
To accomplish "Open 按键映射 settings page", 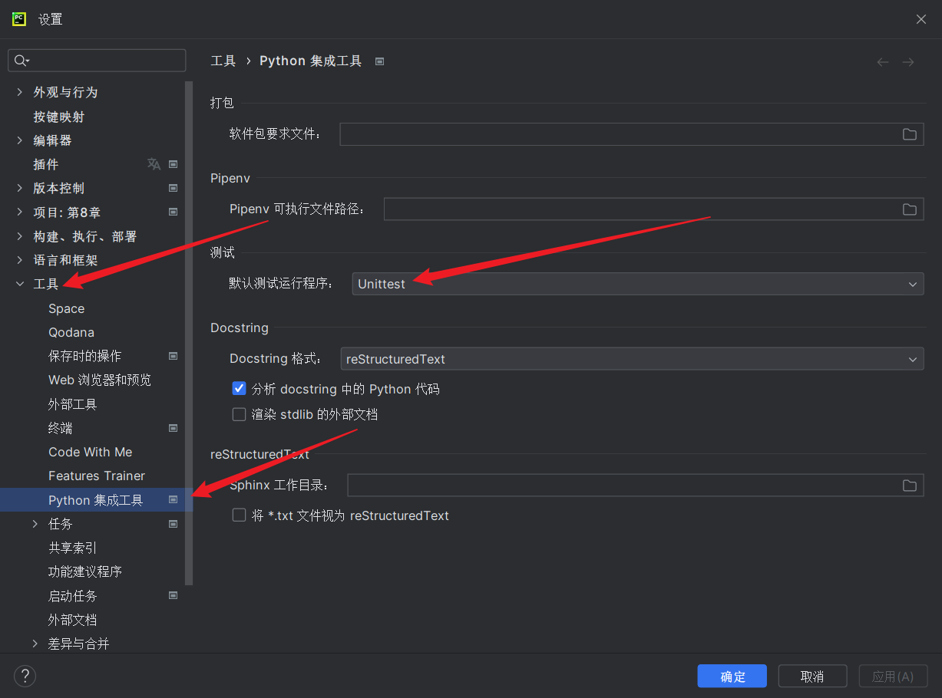I will (x=59, y=117).
